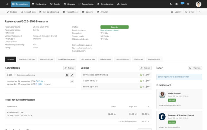
Task: Click Rediger in the Komfortplads section
Action: 70,68
